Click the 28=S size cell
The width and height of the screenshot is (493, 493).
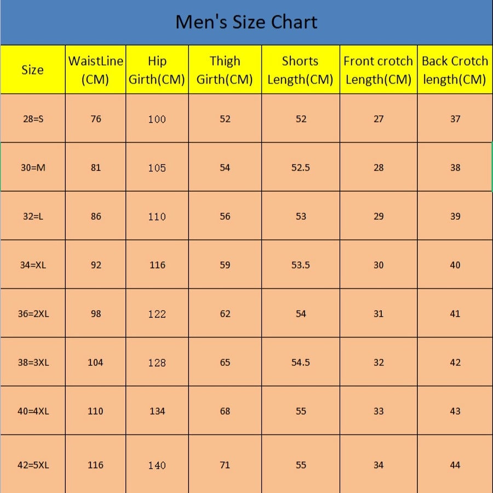[33, 119]
